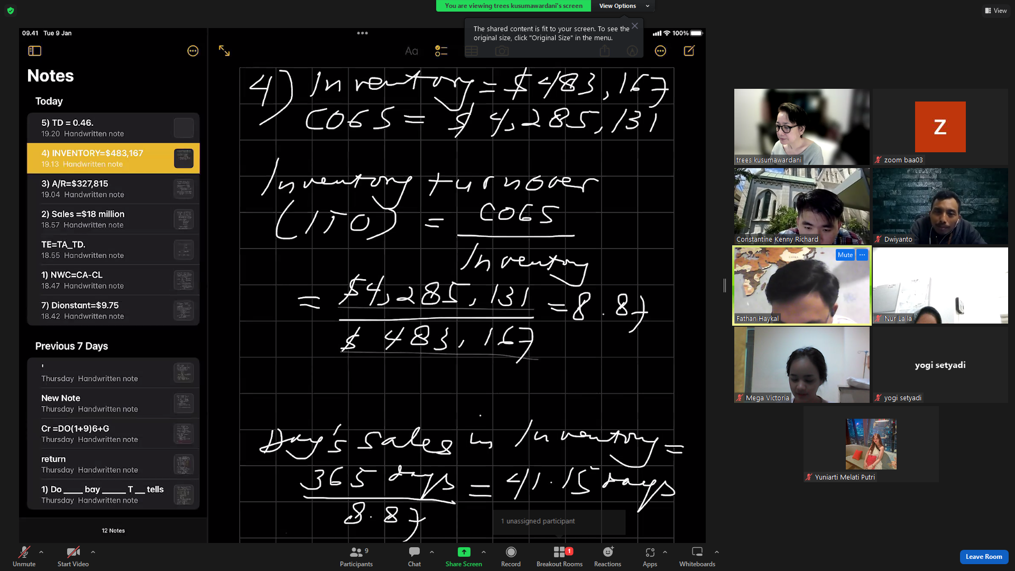This screenshot has width=1015, height=571.
Task: Open Whiteboards
Action: (697, 556)
